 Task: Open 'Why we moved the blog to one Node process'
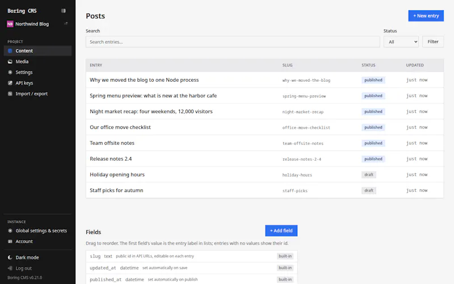tap(144, 80)
